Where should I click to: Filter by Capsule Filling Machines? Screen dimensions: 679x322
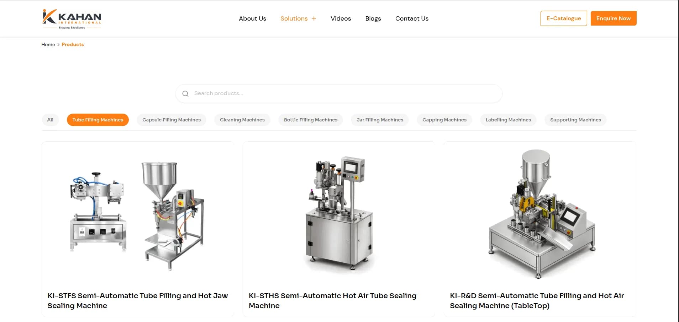click(172, 120)
